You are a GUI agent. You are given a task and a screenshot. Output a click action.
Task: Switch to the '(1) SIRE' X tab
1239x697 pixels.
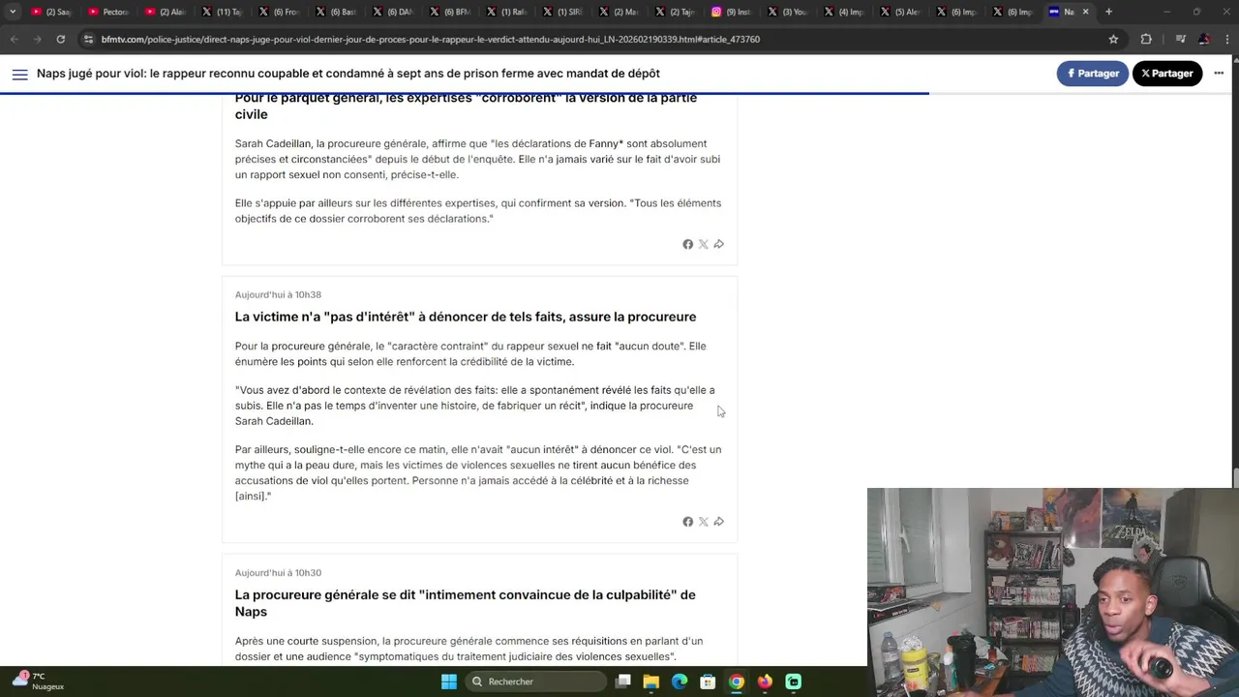[x=562, y=12]
